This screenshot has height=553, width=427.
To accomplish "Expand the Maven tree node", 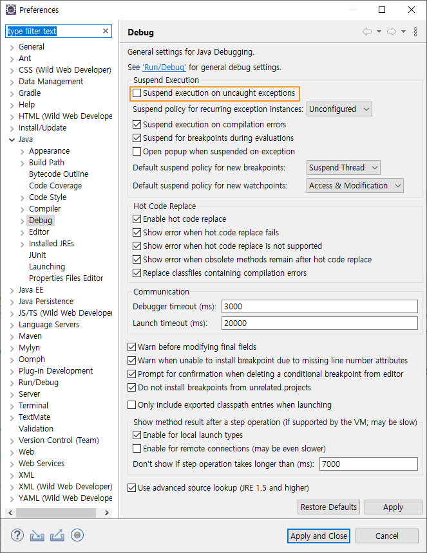I will click(12, 337).
